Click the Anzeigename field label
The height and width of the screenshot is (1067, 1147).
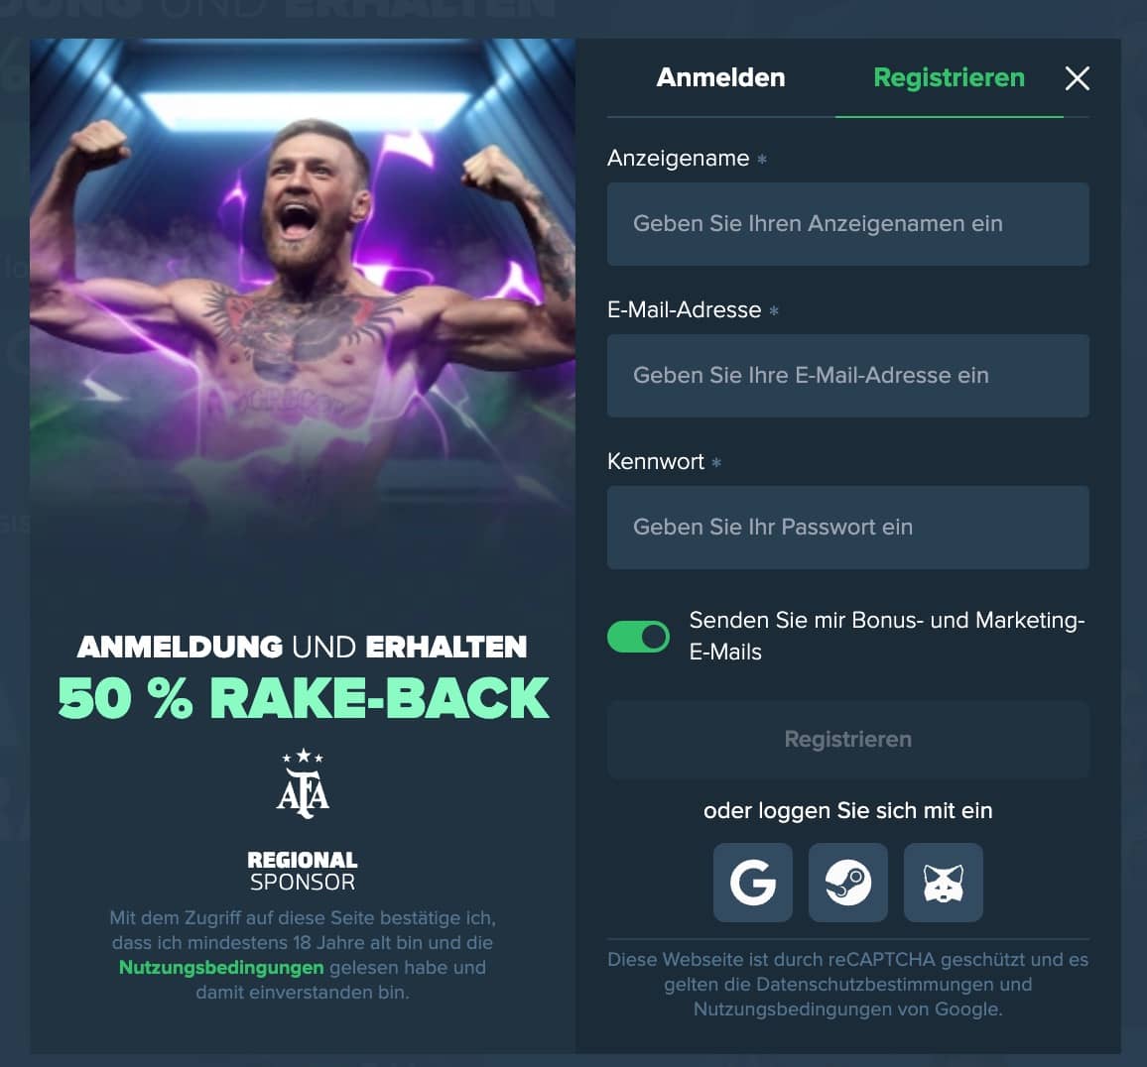pos(678,158)
